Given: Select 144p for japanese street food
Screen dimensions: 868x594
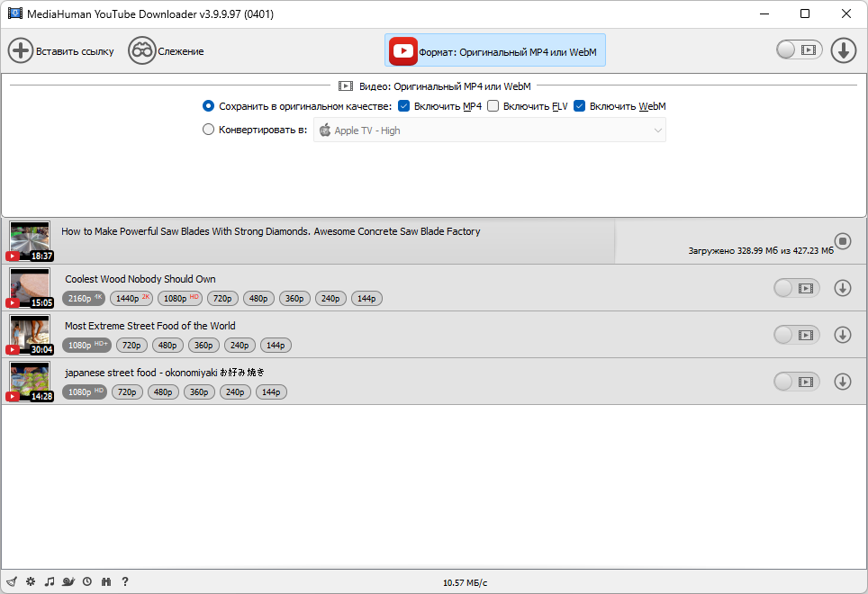Looking at the screenshot, I should click(x=271, y=392).
